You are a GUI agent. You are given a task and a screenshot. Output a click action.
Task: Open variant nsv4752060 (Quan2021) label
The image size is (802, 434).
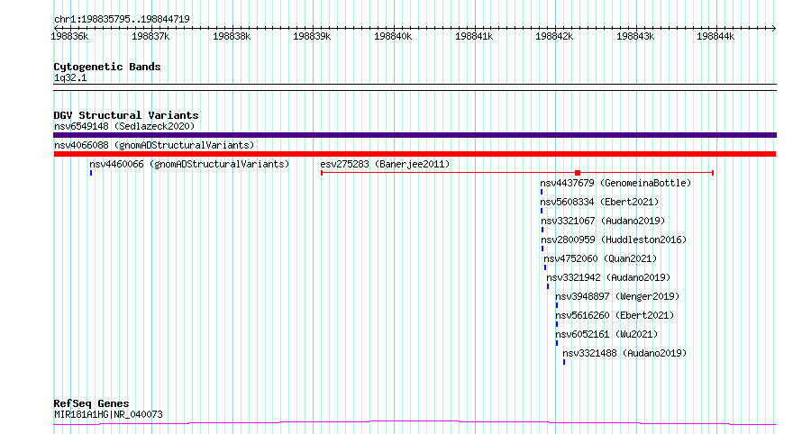tap(600, 258)
